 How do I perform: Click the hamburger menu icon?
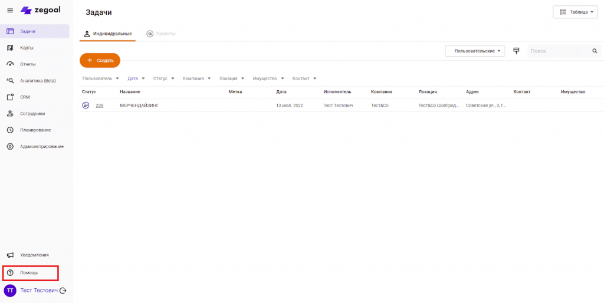pos(9,11)
